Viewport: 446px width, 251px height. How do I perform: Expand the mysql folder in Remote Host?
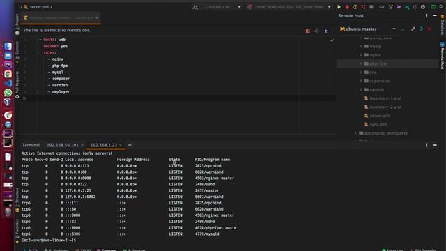pos(361,46)
